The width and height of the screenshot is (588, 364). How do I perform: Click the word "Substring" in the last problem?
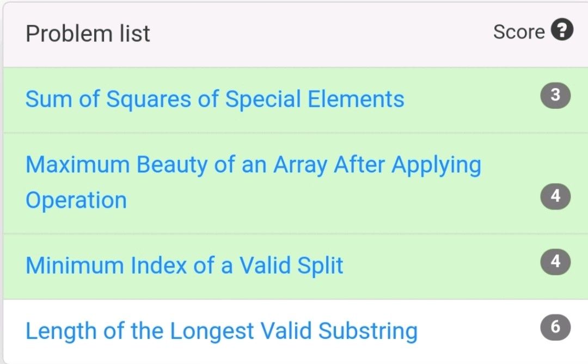(x=367, y=331)
